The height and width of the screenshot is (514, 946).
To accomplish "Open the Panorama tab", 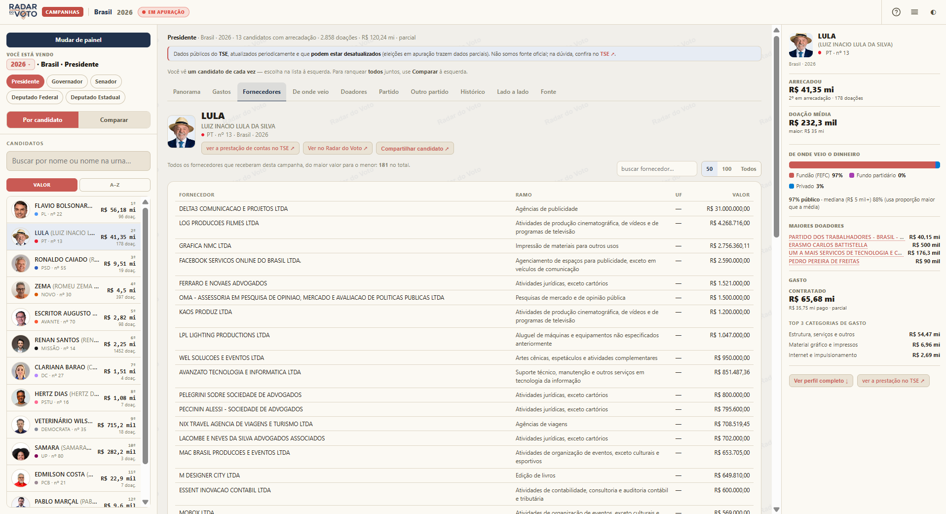I will (187, 92).
